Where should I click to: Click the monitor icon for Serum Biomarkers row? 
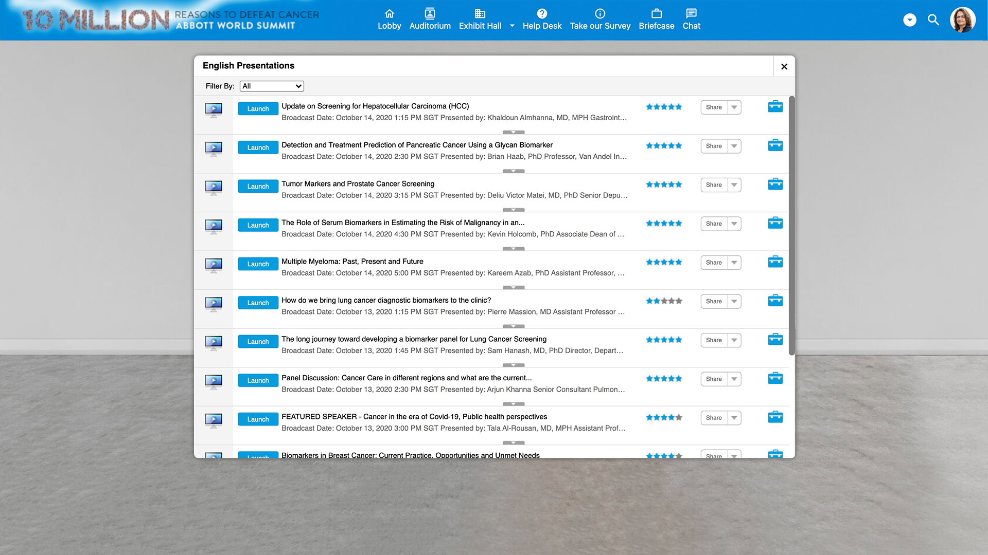(x=214, y=227)
